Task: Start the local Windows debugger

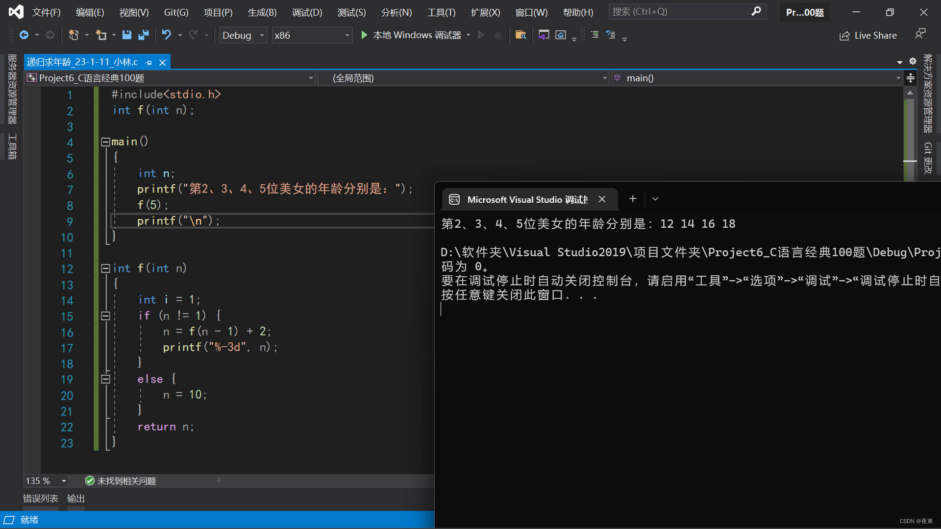Action: (x=411, y=35)
